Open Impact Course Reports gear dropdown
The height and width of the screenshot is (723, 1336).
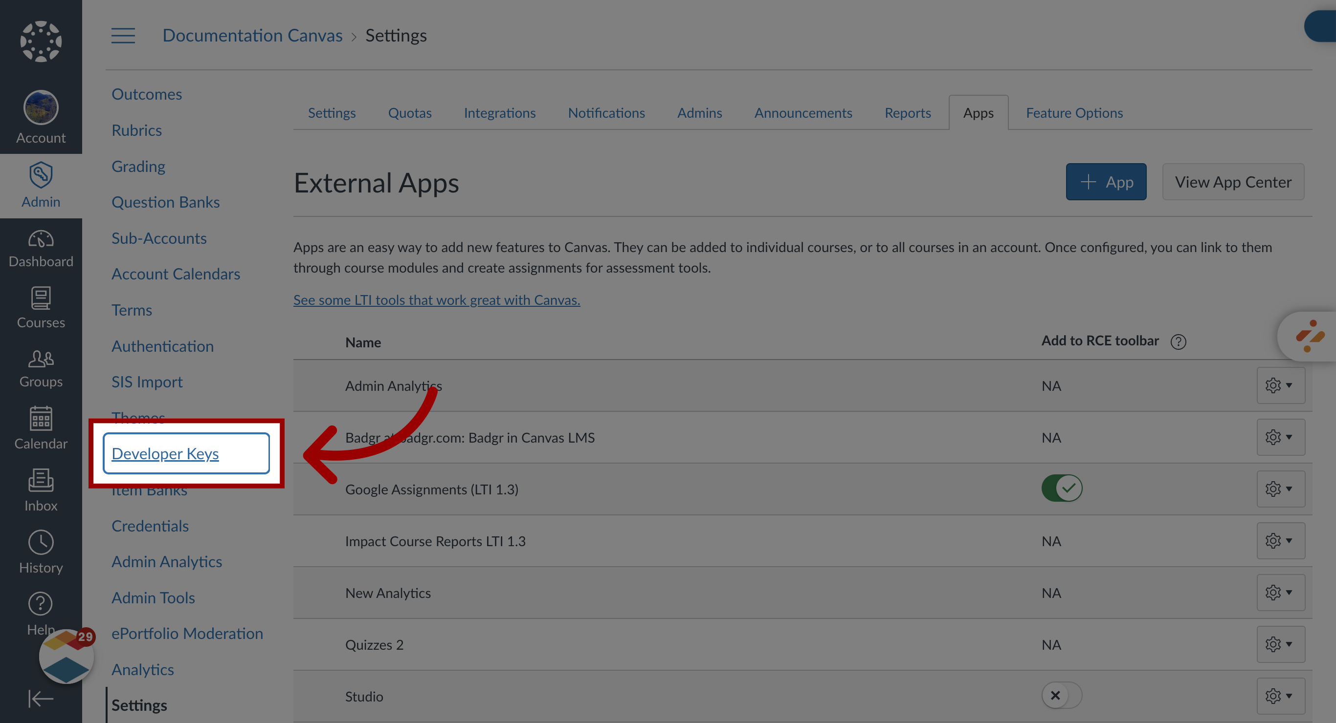pyautogui.click(x=1281, y=541)
